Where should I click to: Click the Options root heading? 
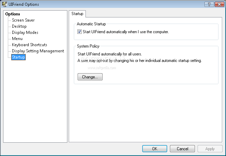pyautogui.click(x=13, y=14)
